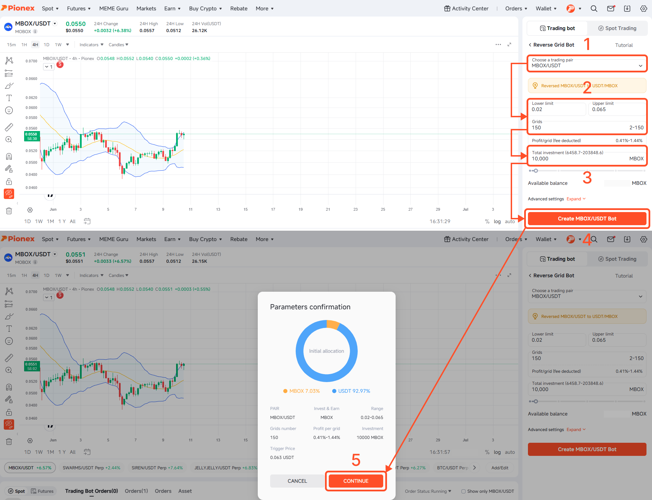Viewport: 652px width, 500px height.
Task: Open the three-dots chart menu in the top chart header
Action: point(498,44)
